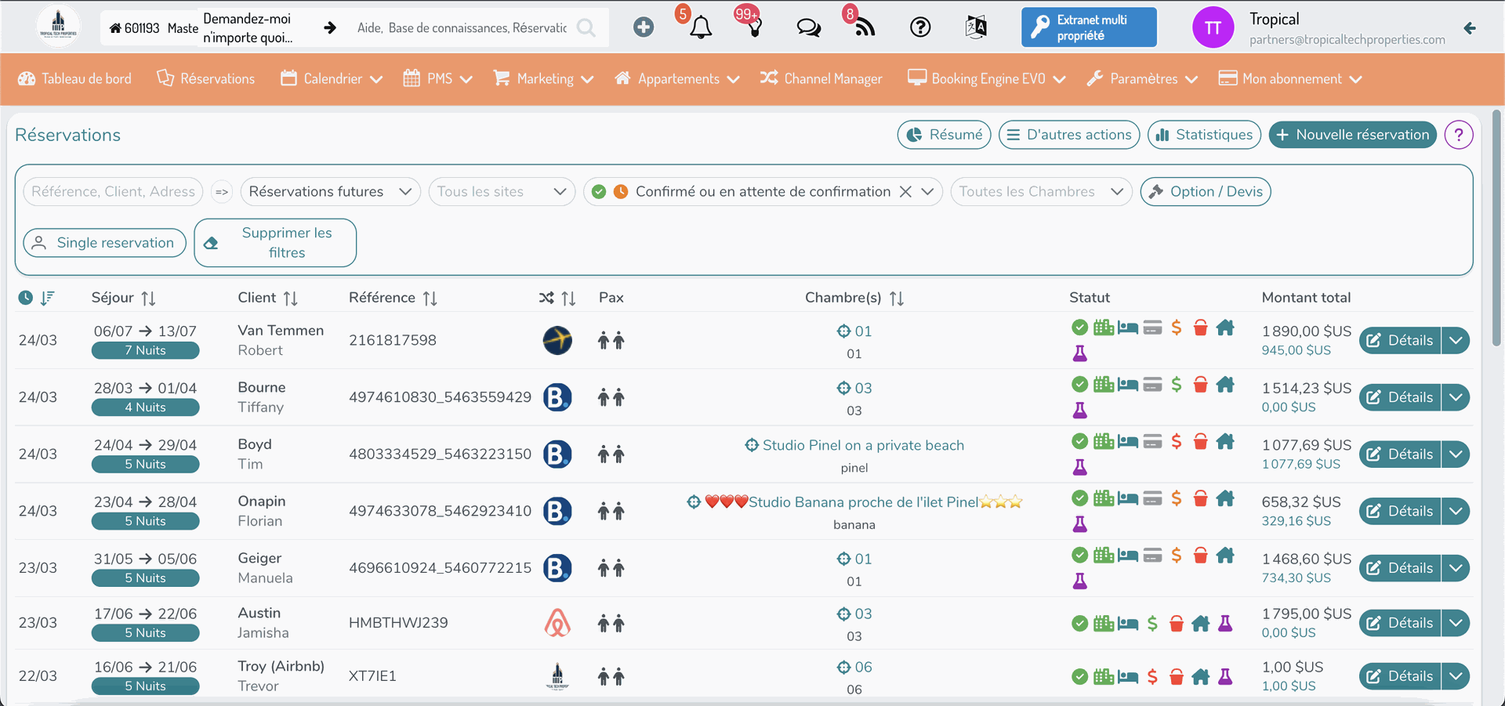Click Studio Pinel on a private beach link
Viewport: 1505px width, 706px height.
(x=862, y=445)
